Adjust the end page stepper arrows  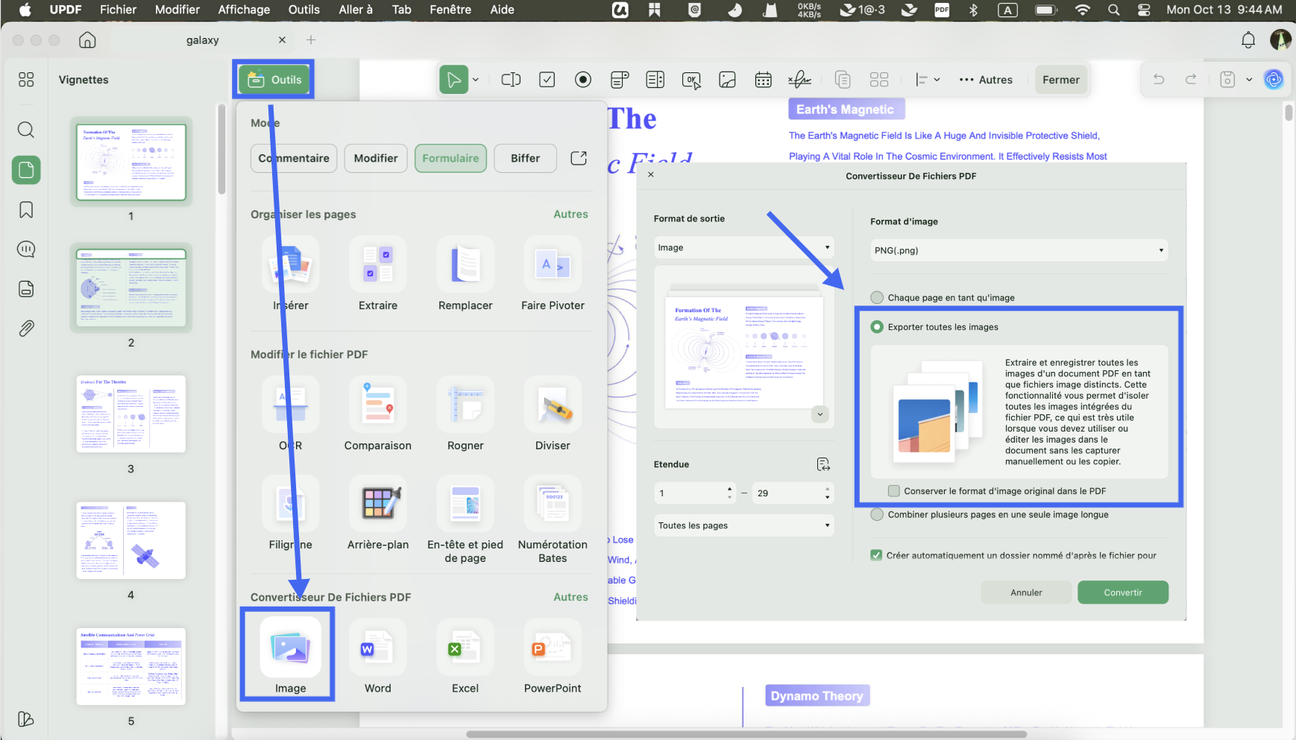point(827,493)
